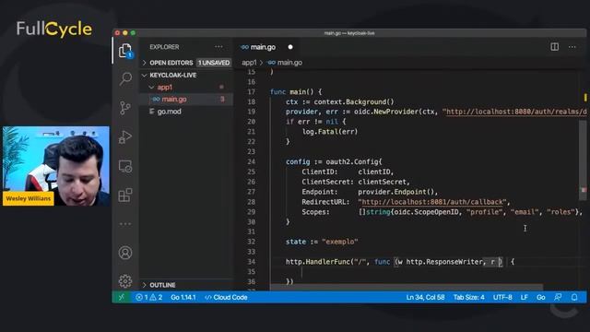This screenshot has width=590, height=332.
Task: Show additional activity bar views ellipsis
Action: (125, 224)
